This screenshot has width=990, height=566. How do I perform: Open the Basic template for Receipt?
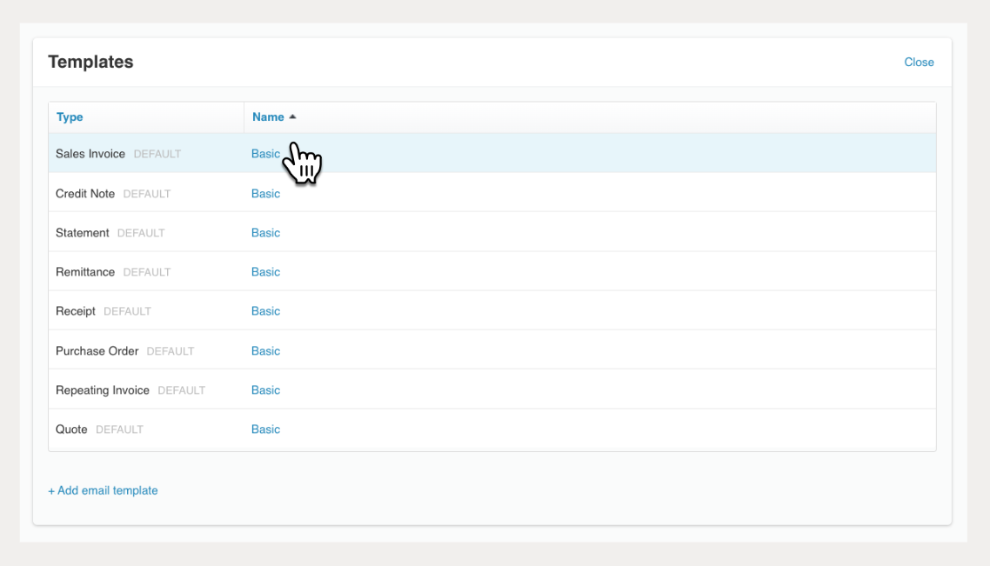click(x=265, y=311)
